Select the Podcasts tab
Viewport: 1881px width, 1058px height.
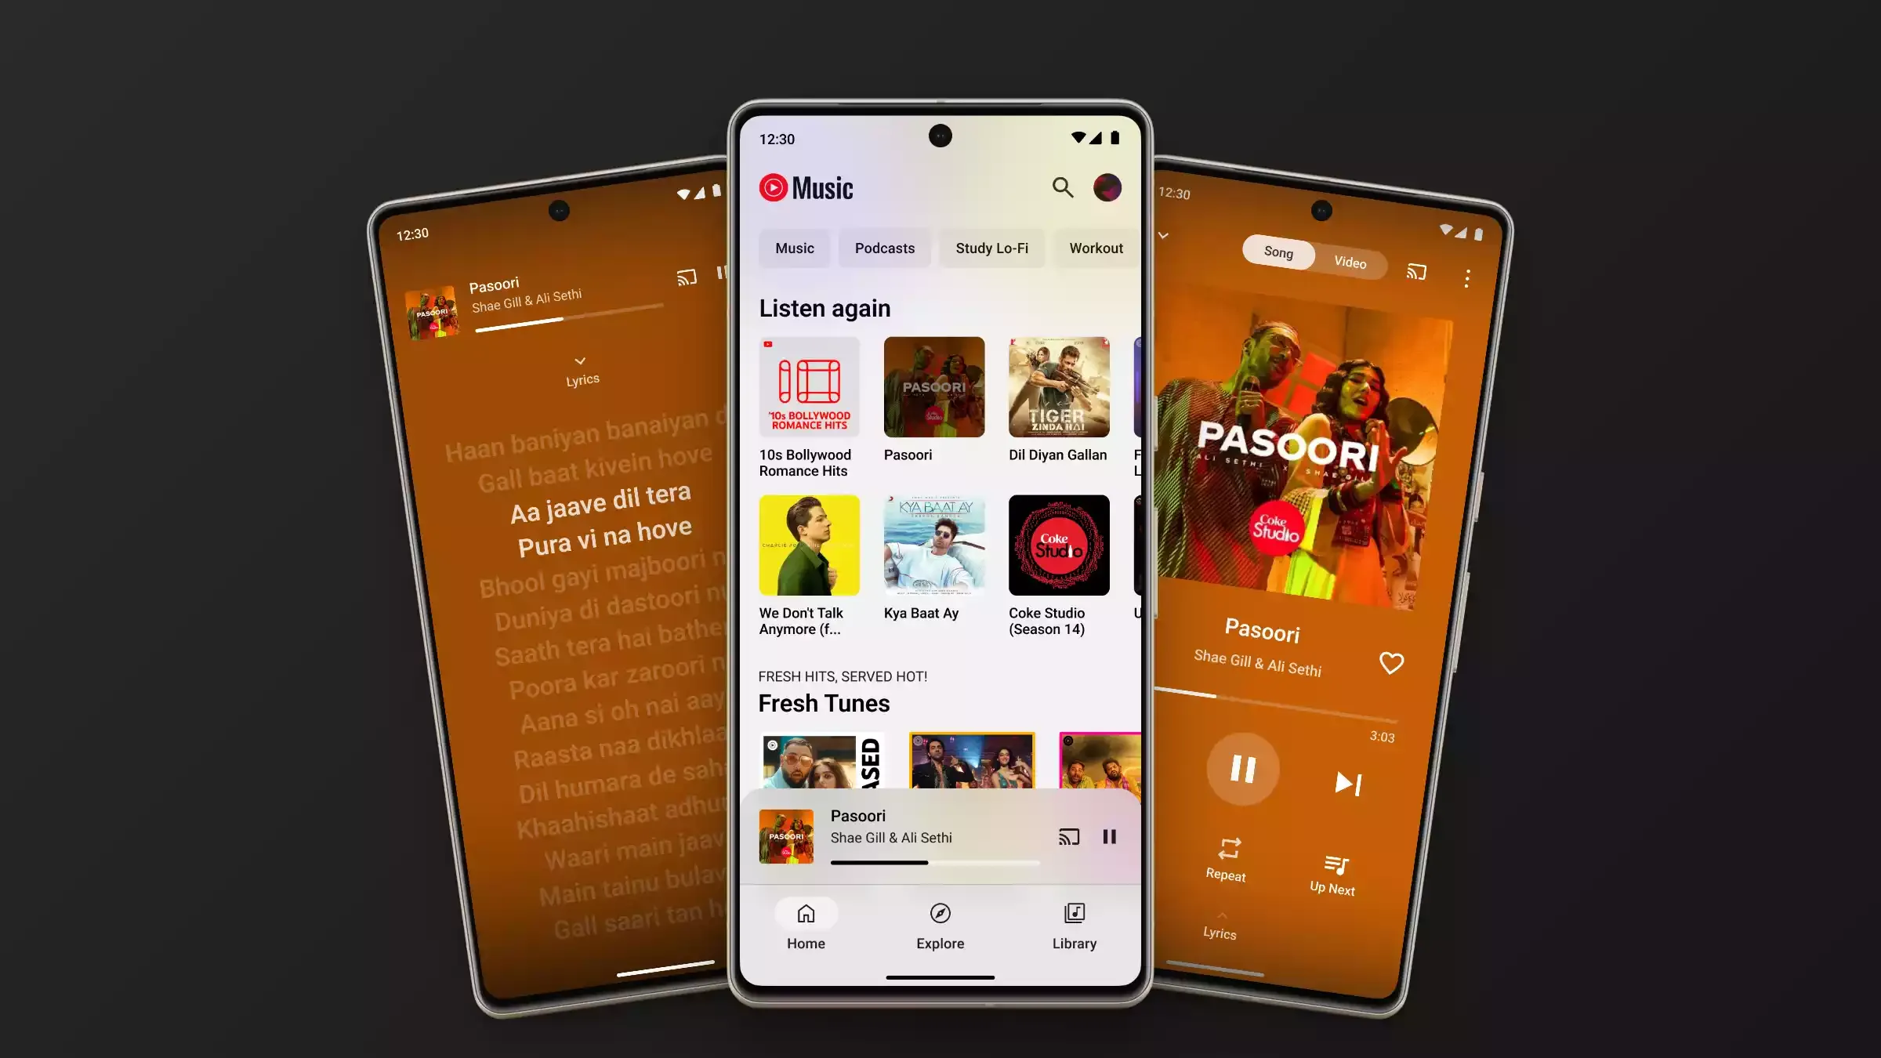[883, 247]
